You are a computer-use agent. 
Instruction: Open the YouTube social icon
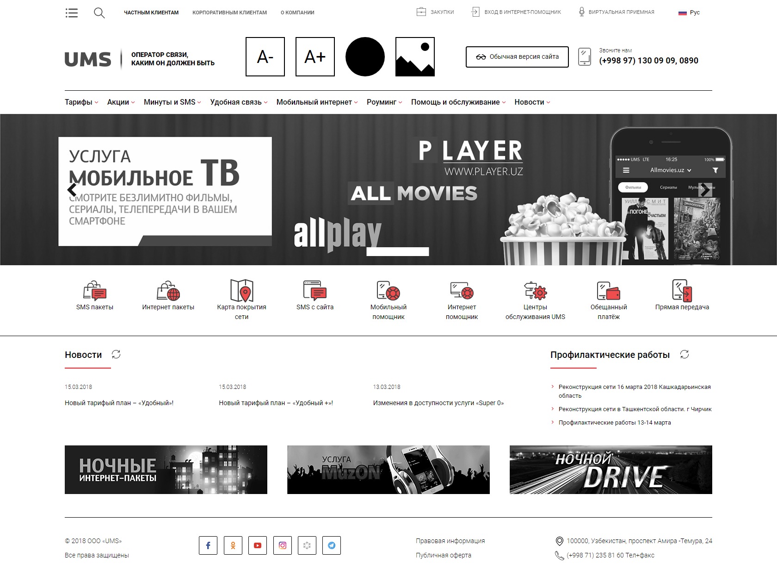pos(258,545)
